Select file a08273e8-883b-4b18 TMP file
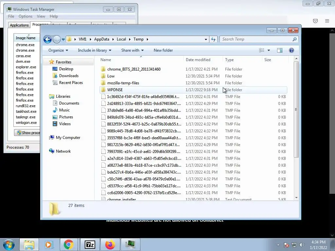Viewport: 335px width, 251px height. point(193,165)
